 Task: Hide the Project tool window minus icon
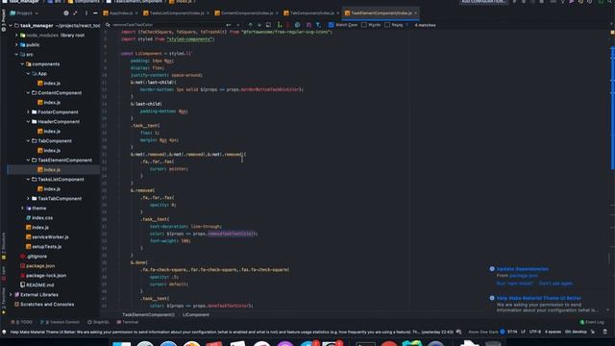pyautogui.click(x=95, y=12)
